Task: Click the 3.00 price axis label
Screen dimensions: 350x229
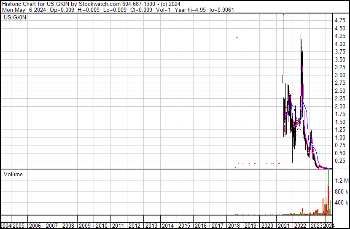Action: (x=340, y=75)
